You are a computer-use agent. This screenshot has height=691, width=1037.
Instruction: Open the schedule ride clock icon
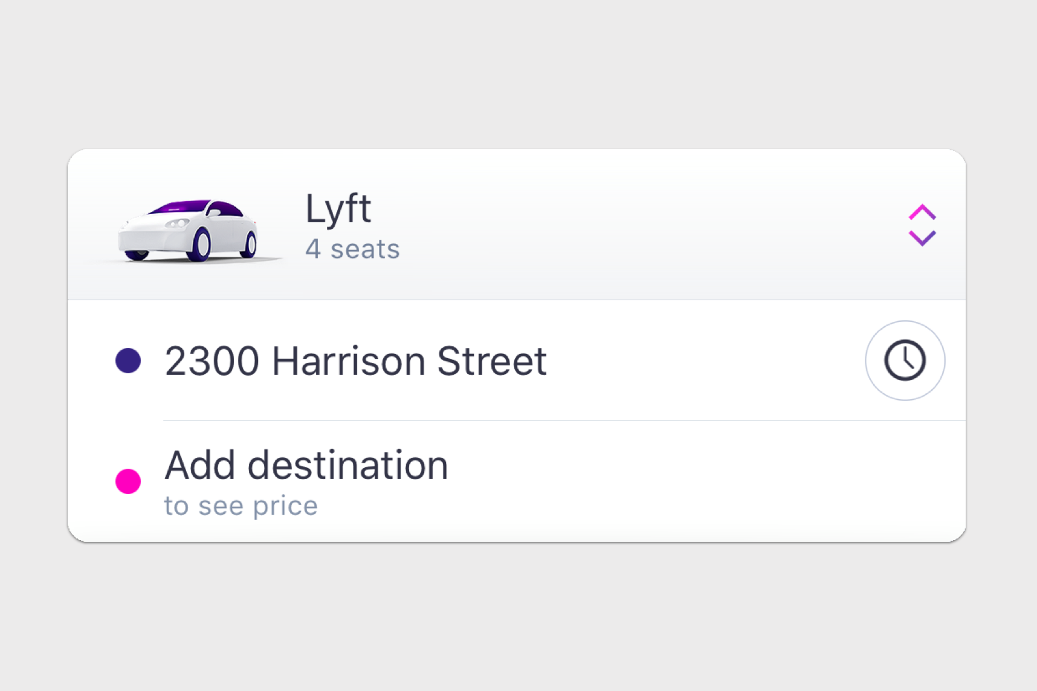click(905, 361)
